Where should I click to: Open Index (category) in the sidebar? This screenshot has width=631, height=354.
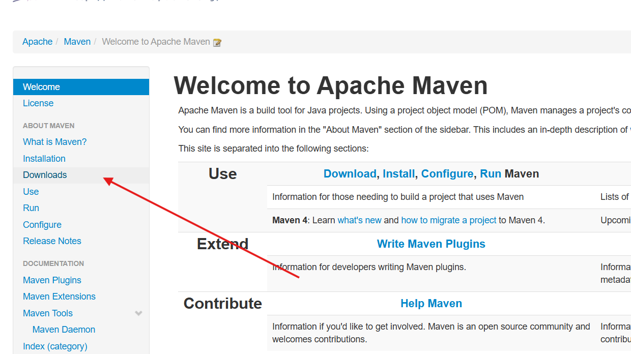[x=55, y=346]
